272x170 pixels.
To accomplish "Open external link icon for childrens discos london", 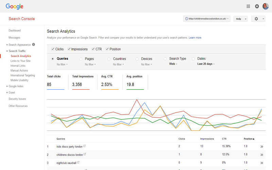I will pos(85,154).
